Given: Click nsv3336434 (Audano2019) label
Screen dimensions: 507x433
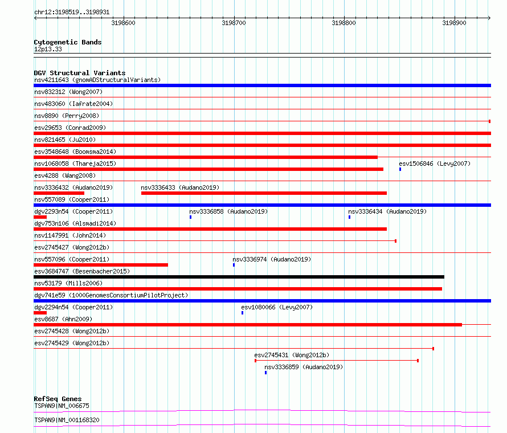Looking at the screenshot, I should click(387, 211).
